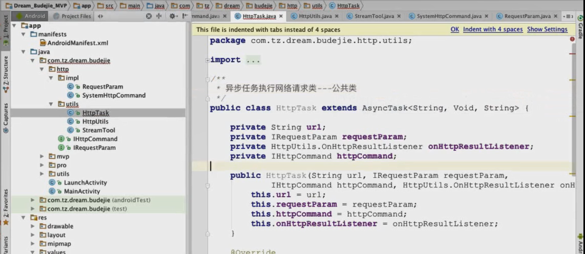Unfold the collapsed import block

(254, 60)
